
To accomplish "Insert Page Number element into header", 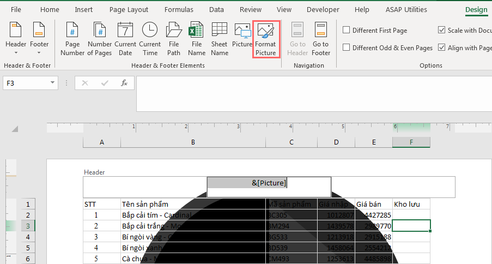I will click(72, 39).
